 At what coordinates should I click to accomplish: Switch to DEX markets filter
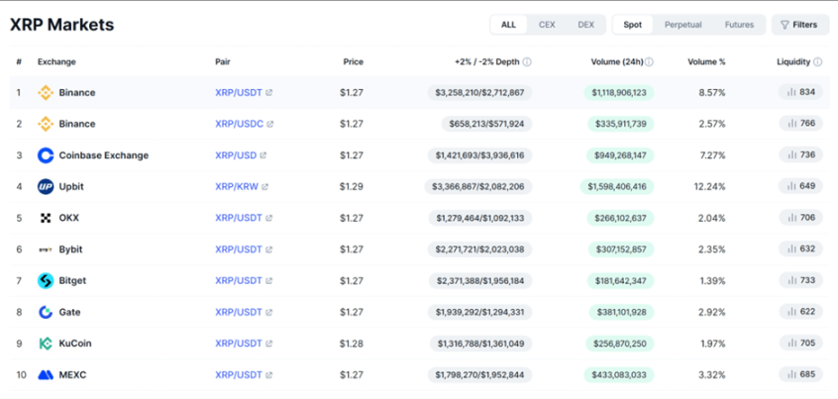tap(585, 25)
